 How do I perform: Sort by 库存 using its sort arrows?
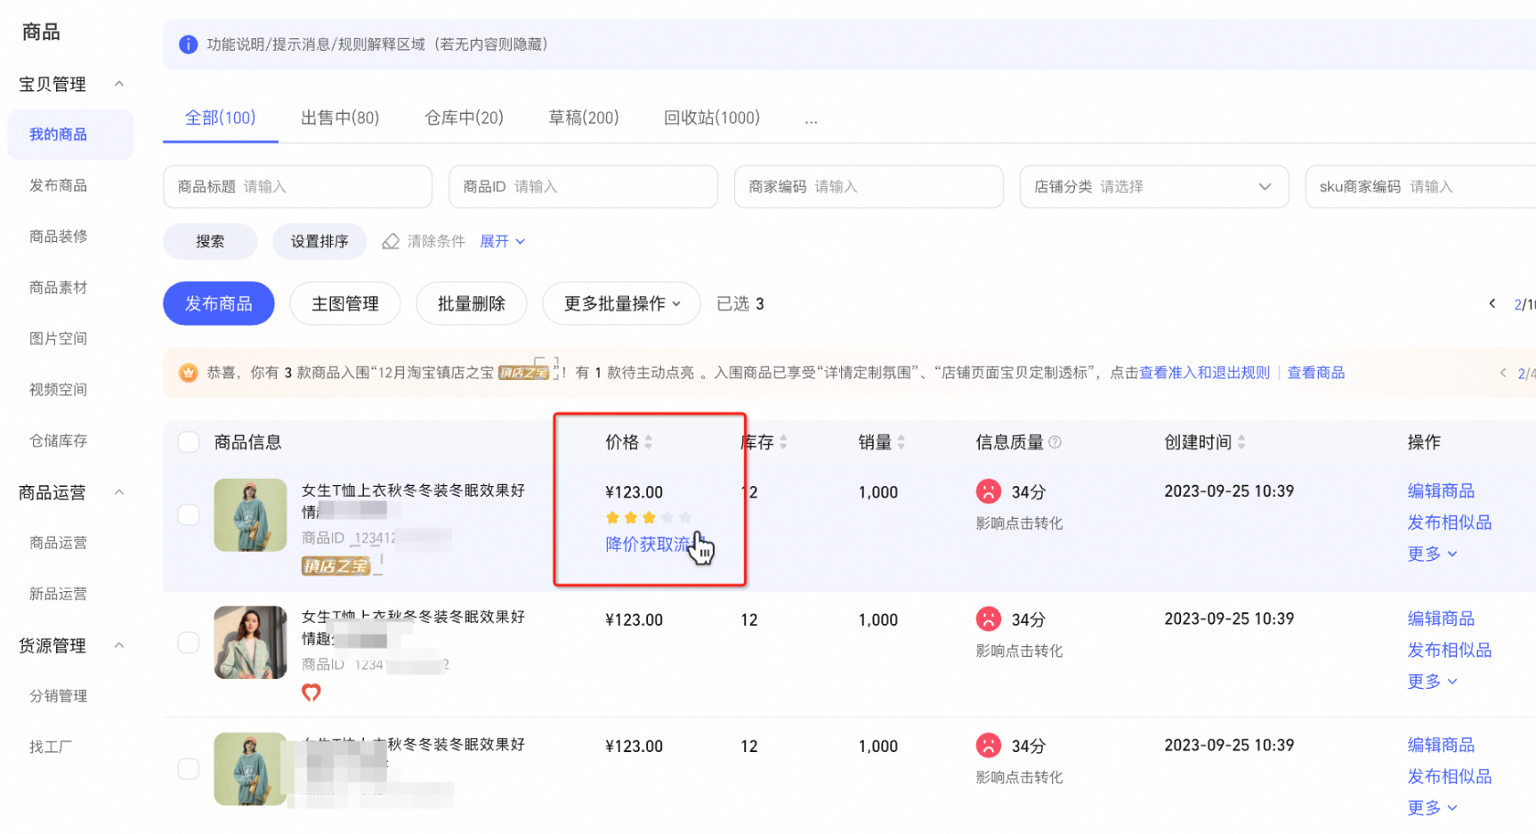click(783, 442)
